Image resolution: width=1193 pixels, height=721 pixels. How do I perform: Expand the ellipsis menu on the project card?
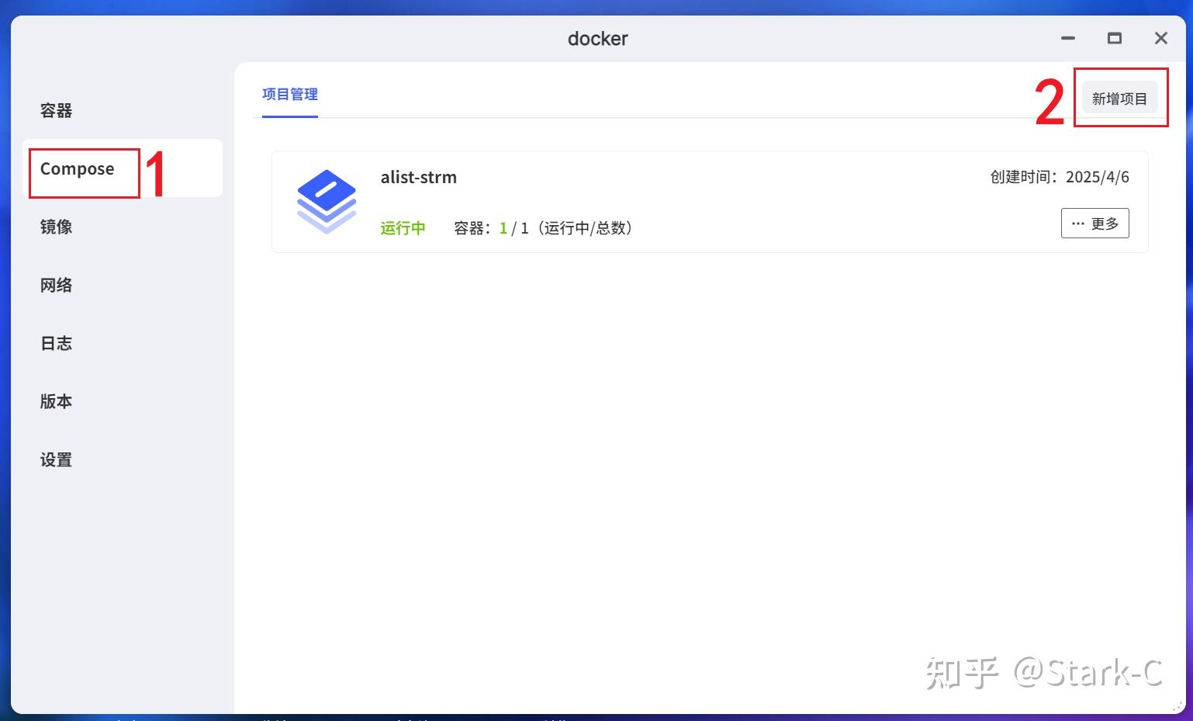pyautogui.click(x=1094, y=223)
